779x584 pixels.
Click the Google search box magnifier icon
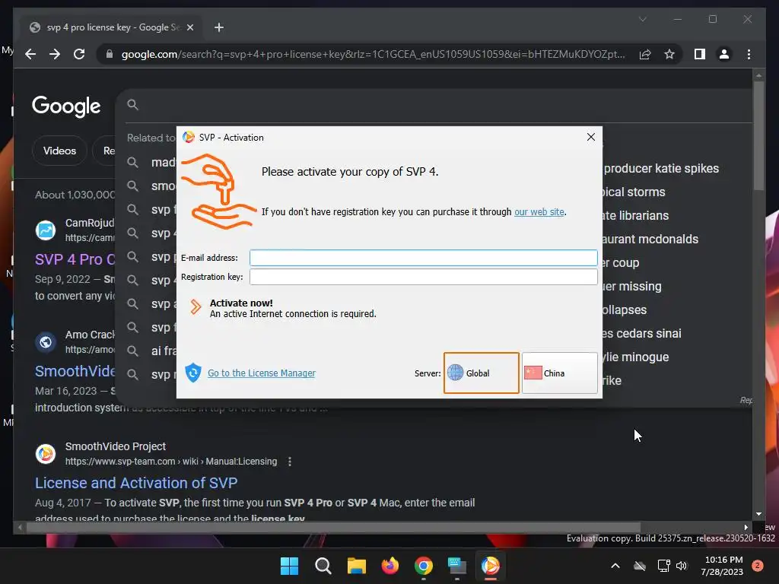pos(132,104)
